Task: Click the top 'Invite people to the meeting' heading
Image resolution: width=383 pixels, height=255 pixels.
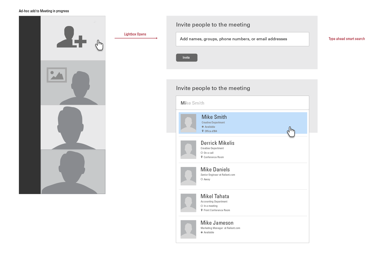Action: click(x=213, y=25)
